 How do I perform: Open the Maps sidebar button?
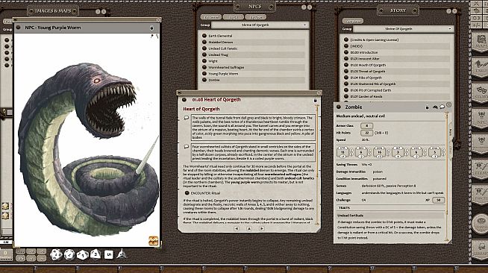pyautogui.click(x=481, y=42)
